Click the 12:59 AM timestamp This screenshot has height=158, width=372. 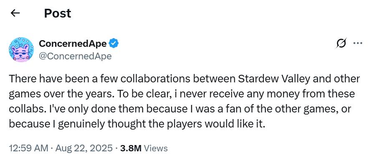tap(28, 148)
